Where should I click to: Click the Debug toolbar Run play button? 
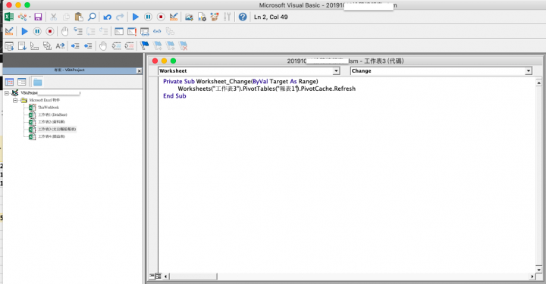point(24,31)
